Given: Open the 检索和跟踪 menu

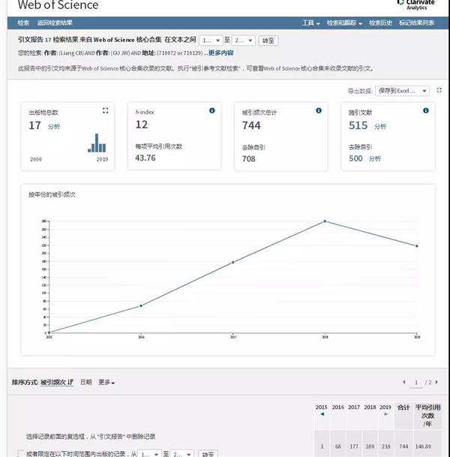Looking at the screenshot, I should (x=343, y=23).
